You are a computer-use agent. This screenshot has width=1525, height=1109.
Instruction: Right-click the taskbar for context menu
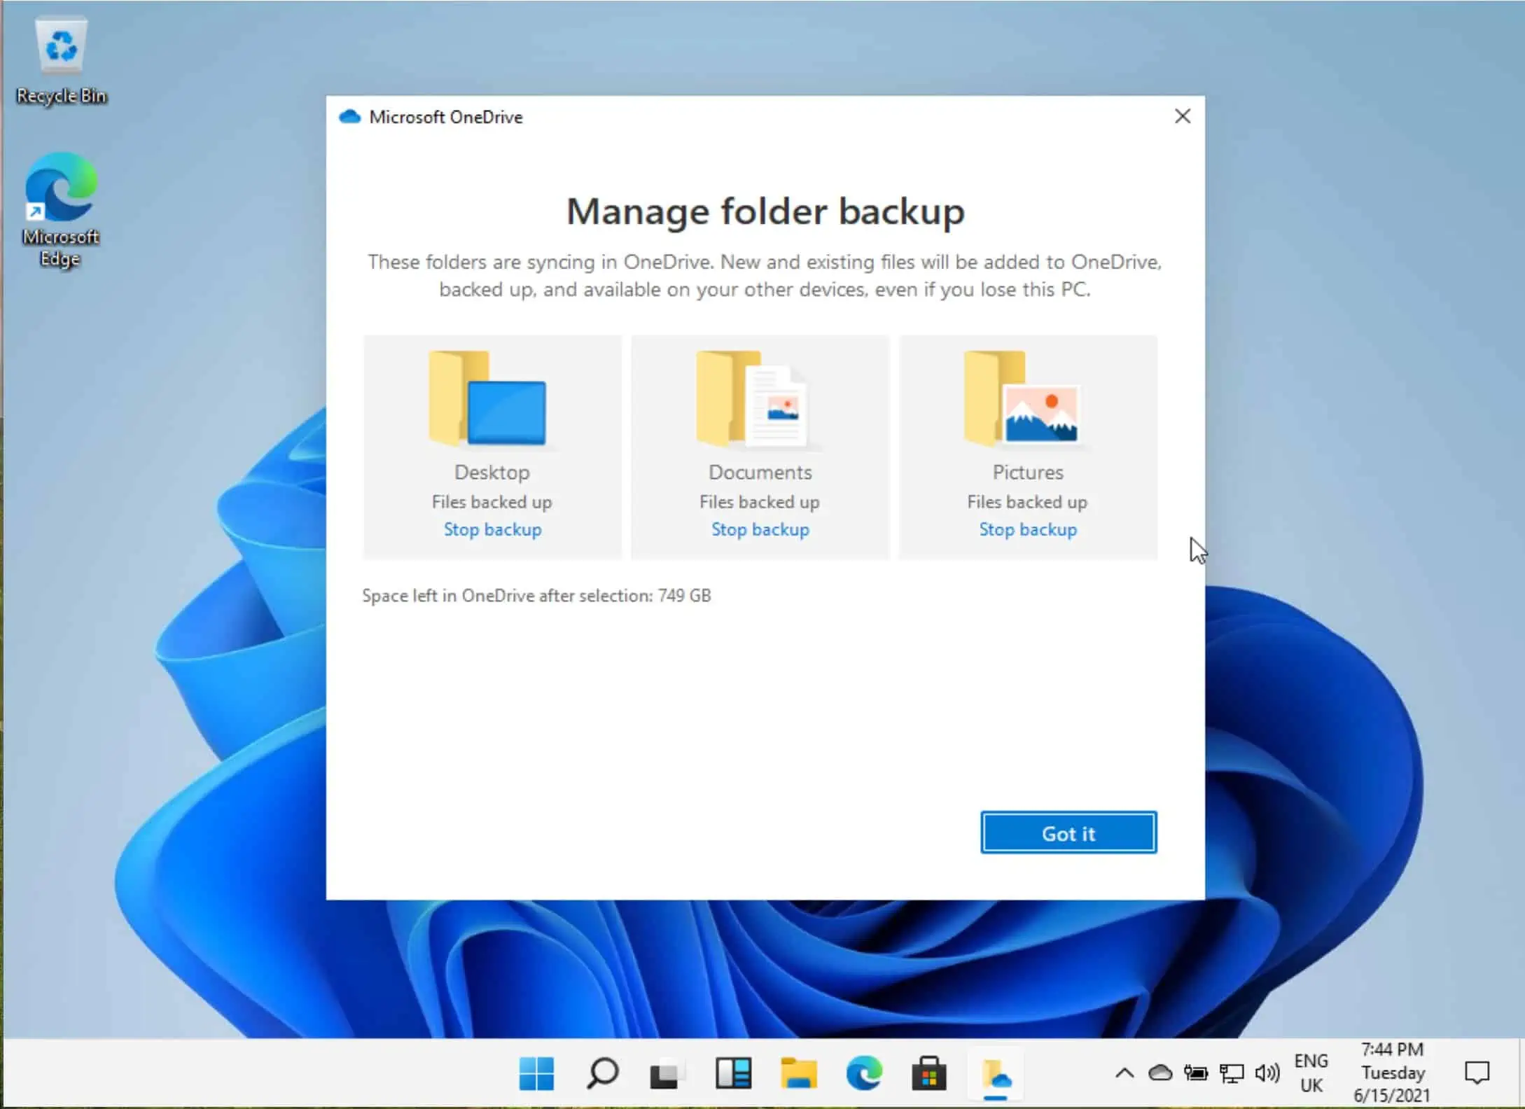[237, 1073]
